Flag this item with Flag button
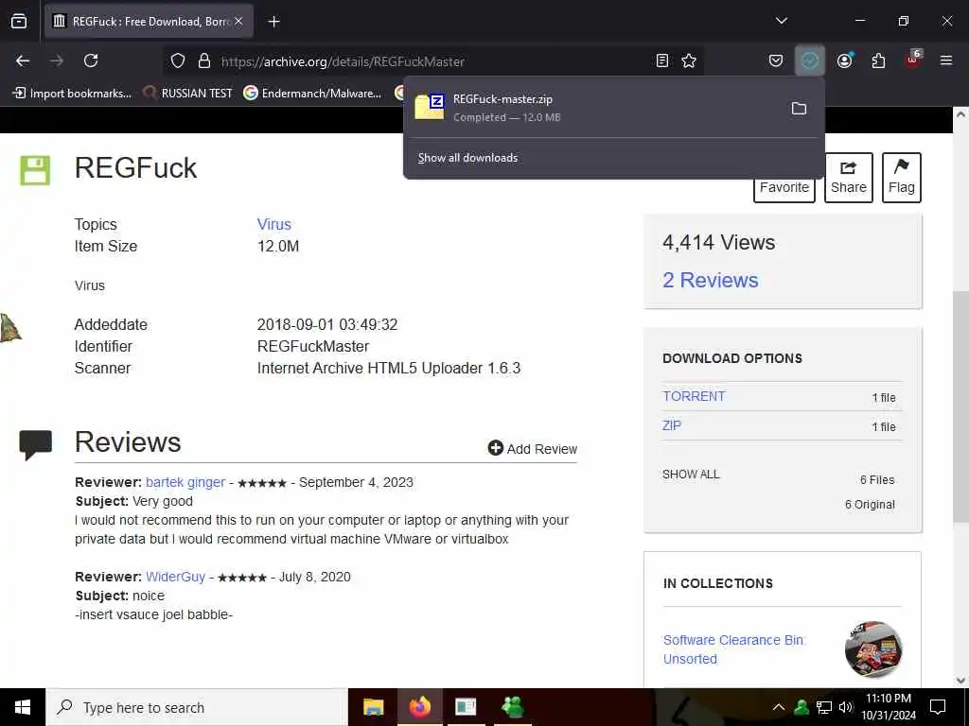The image size is (969, 726). (902, 178)
